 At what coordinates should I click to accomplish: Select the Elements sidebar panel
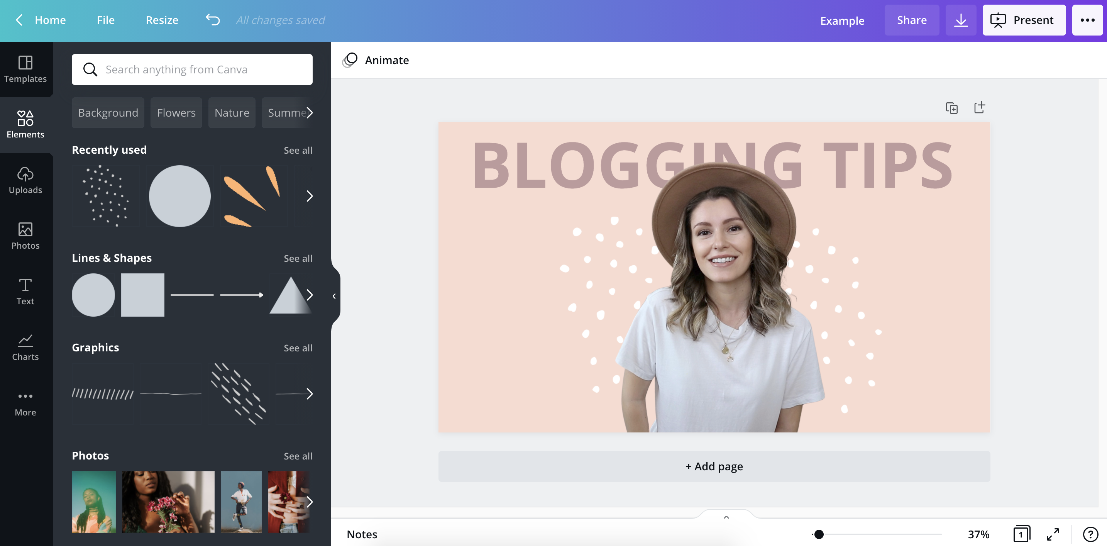click(25, 125)
